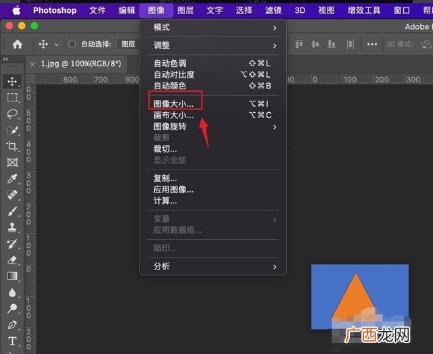Open 图像大小... dialog

click(213, 104)
